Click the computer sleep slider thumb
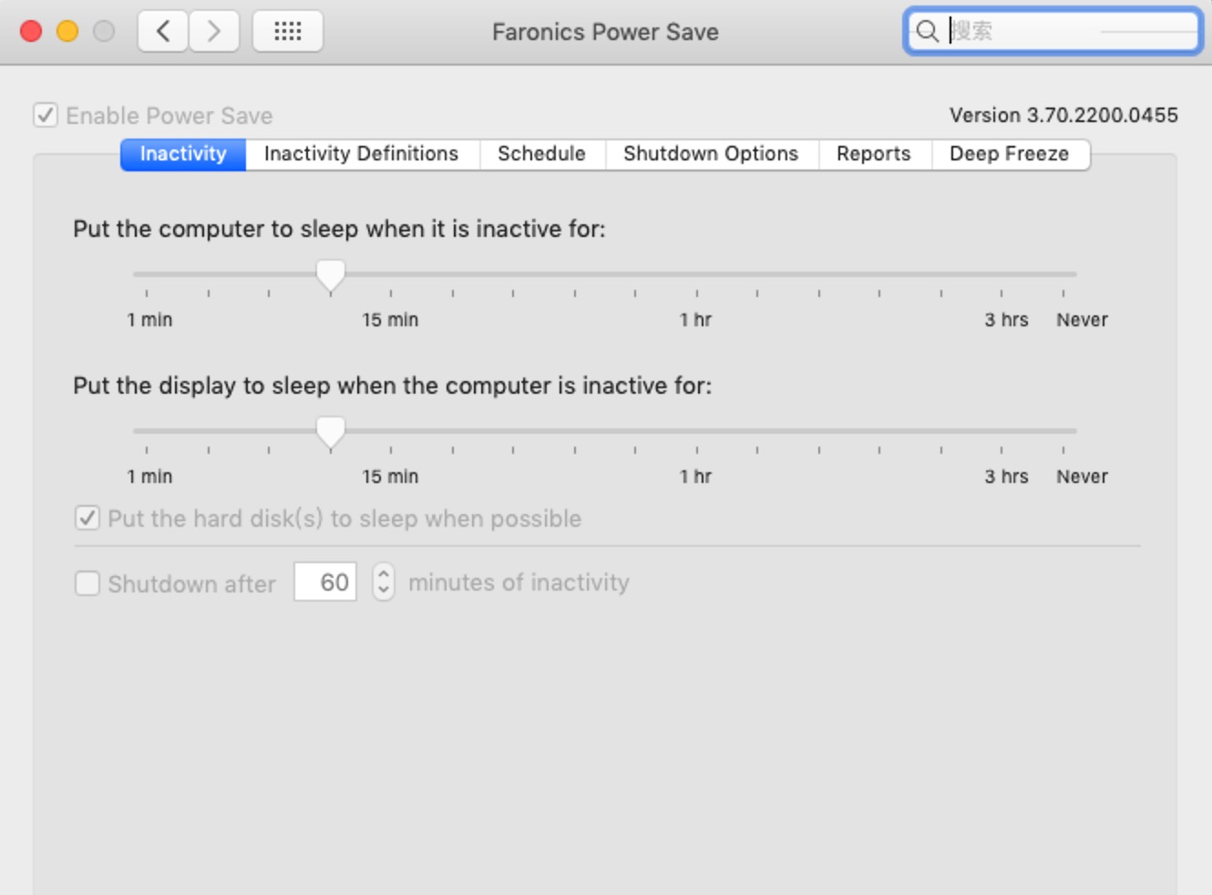Viewport: 1212px width, 895px height. pyautogui.click(x=330, y=274)
